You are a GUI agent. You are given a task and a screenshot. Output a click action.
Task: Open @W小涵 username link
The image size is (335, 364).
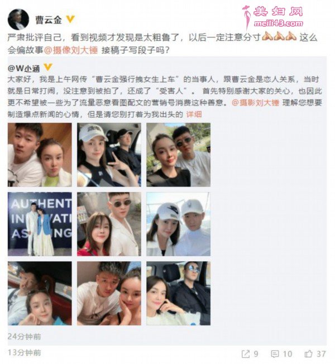24,68
